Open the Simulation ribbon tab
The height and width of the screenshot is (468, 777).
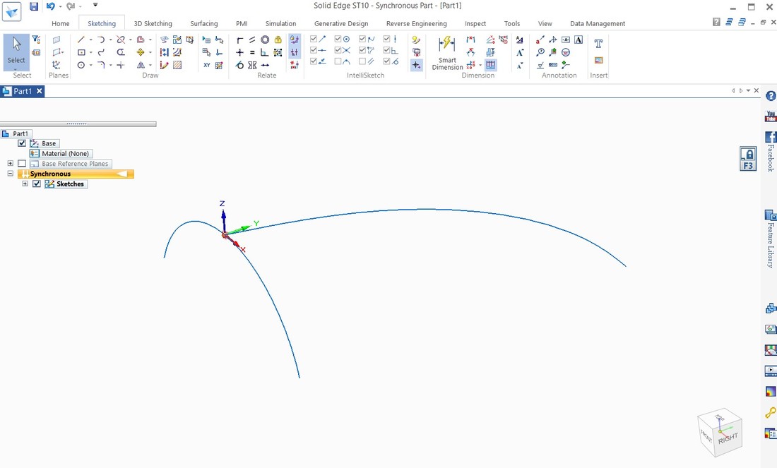pyautogui.click(x=280, y=23)
